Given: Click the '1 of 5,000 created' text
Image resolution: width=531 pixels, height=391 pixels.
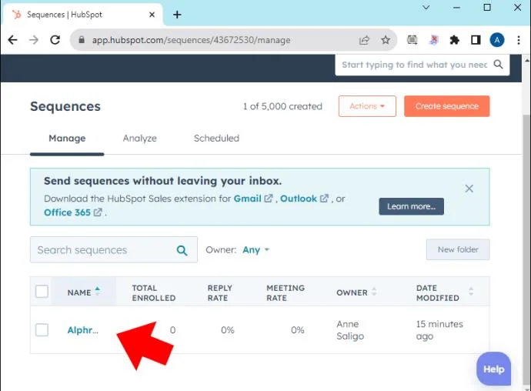Looking at the screenshot, I should coord(282,106).
